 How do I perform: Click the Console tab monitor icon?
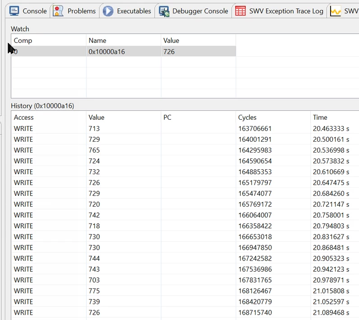pyautogui.click(x=14, y=11)
